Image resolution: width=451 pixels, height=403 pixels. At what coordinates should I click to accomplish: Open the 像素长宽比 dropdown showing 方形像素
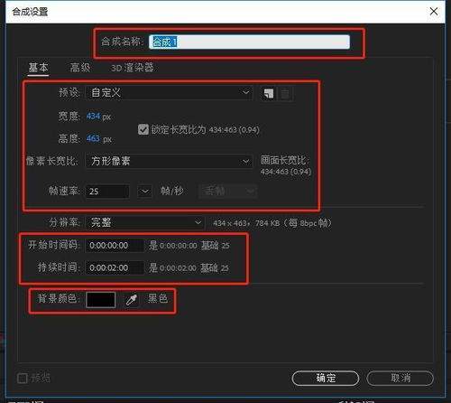coord(170,161)
